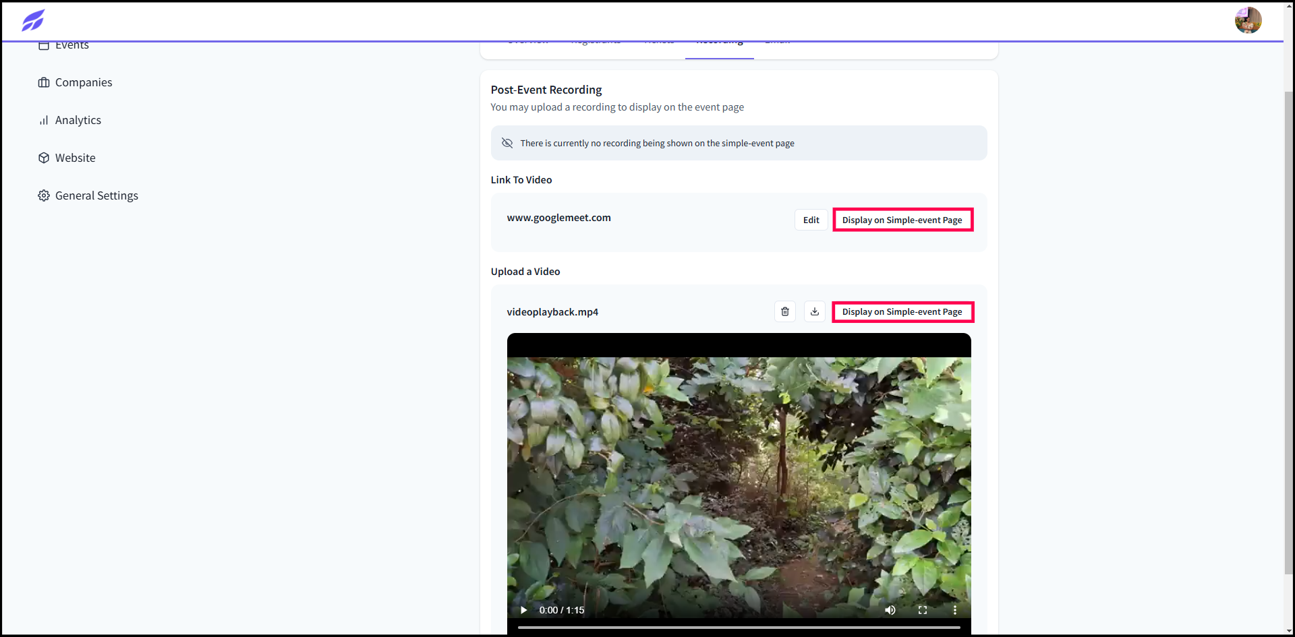Image resolution: width=1295 pixels, height=637 pixels.
Task: Open the video player three-dot options menu
Action: click(955, 610)
